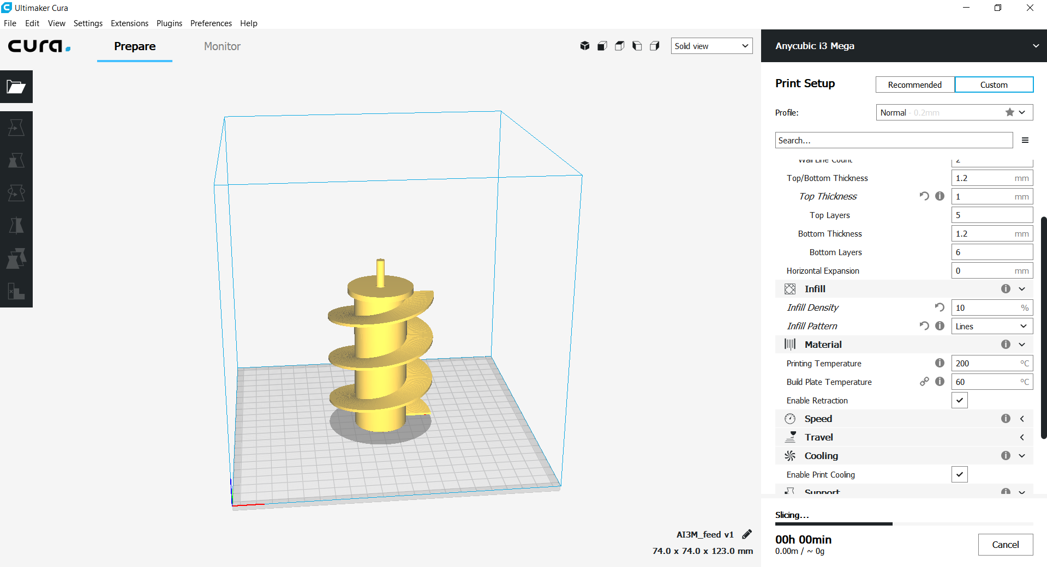This screenshot has width=1047, height=567.
Task: Open the Preferences menu
Action: pyautogui.click(x=211, y=23)
